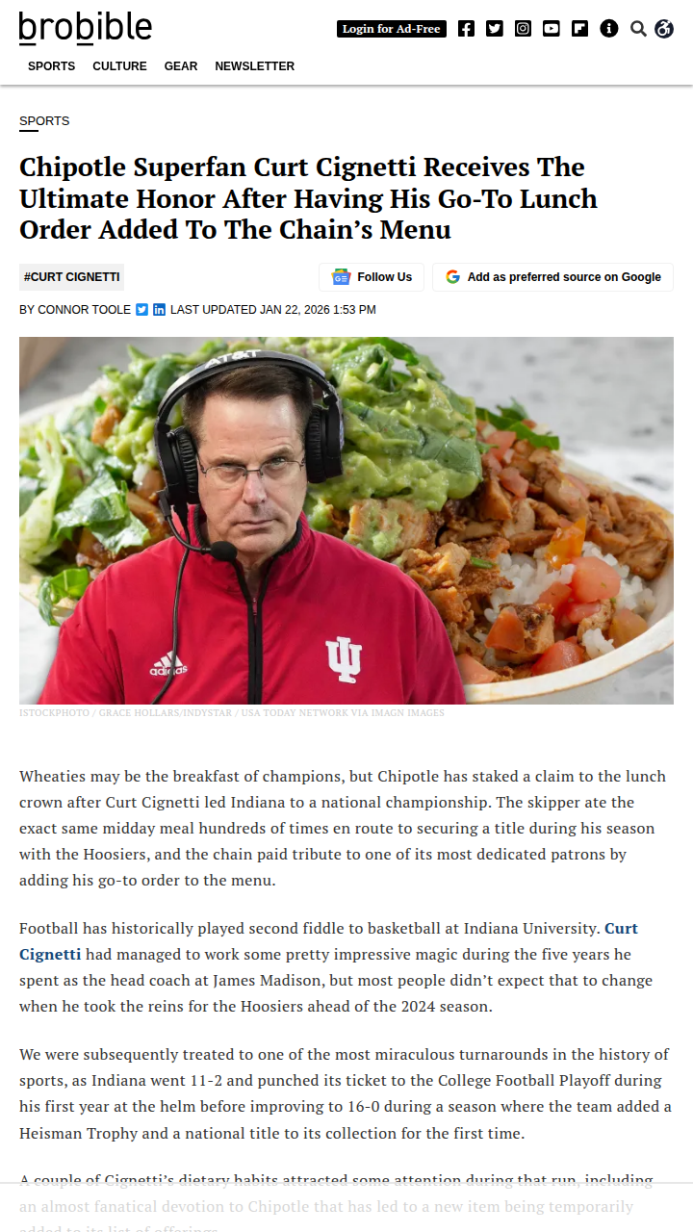Visit the Instagram icon in header

[523, 29]
